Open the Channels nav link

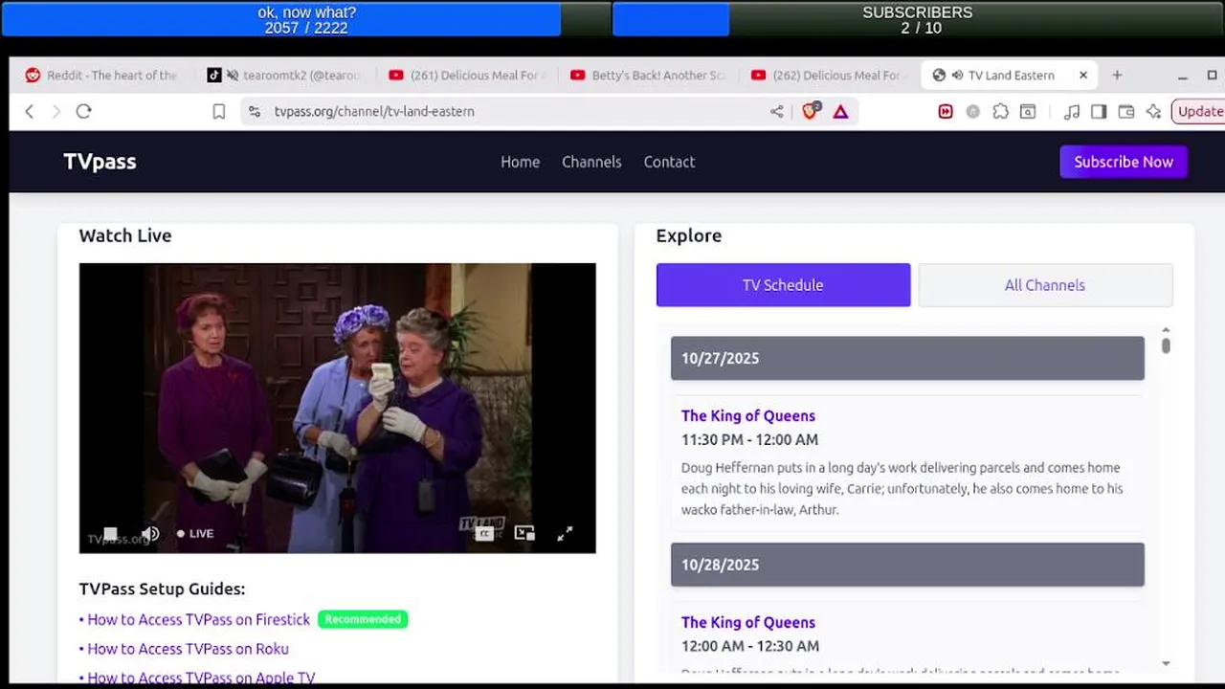point(591,162)
